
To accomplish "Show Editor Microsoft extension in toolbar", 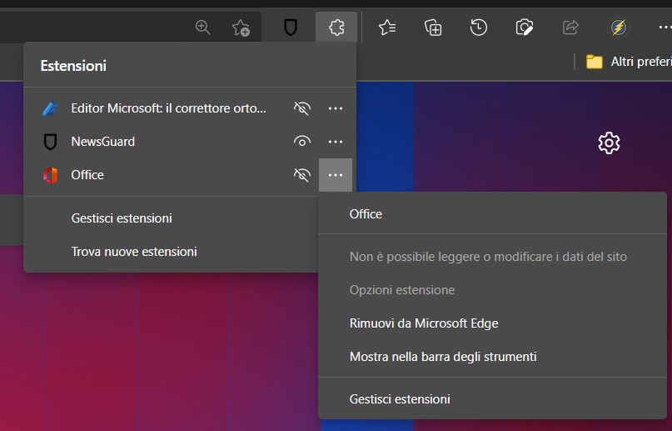I will coord(301,108).
